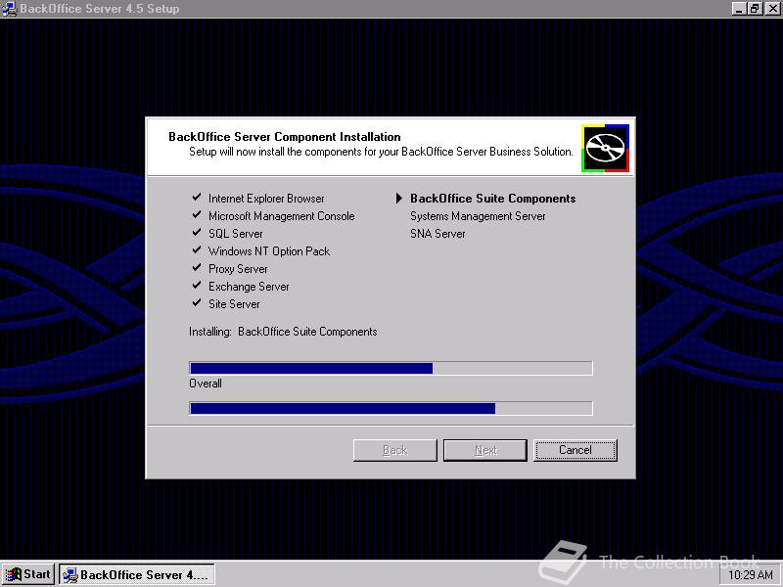Click the Setup will now install description
The width and height of the screenshot is (783, 587).
[x=381, y=152]
